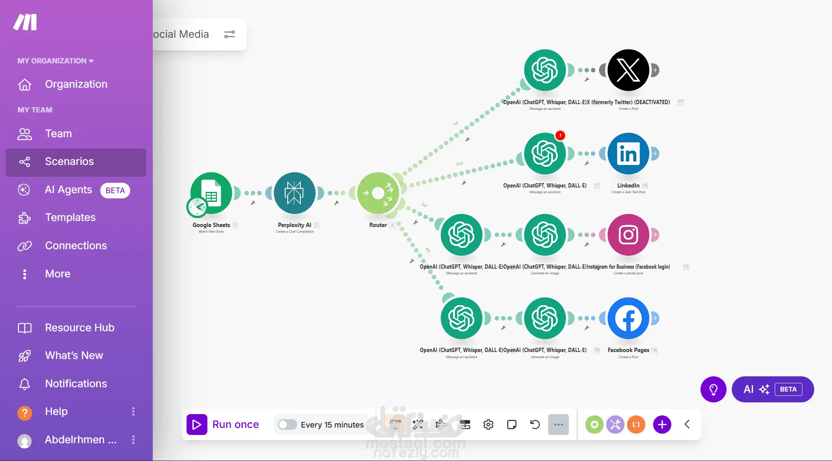Go to Organization in the sidebar

76,84
